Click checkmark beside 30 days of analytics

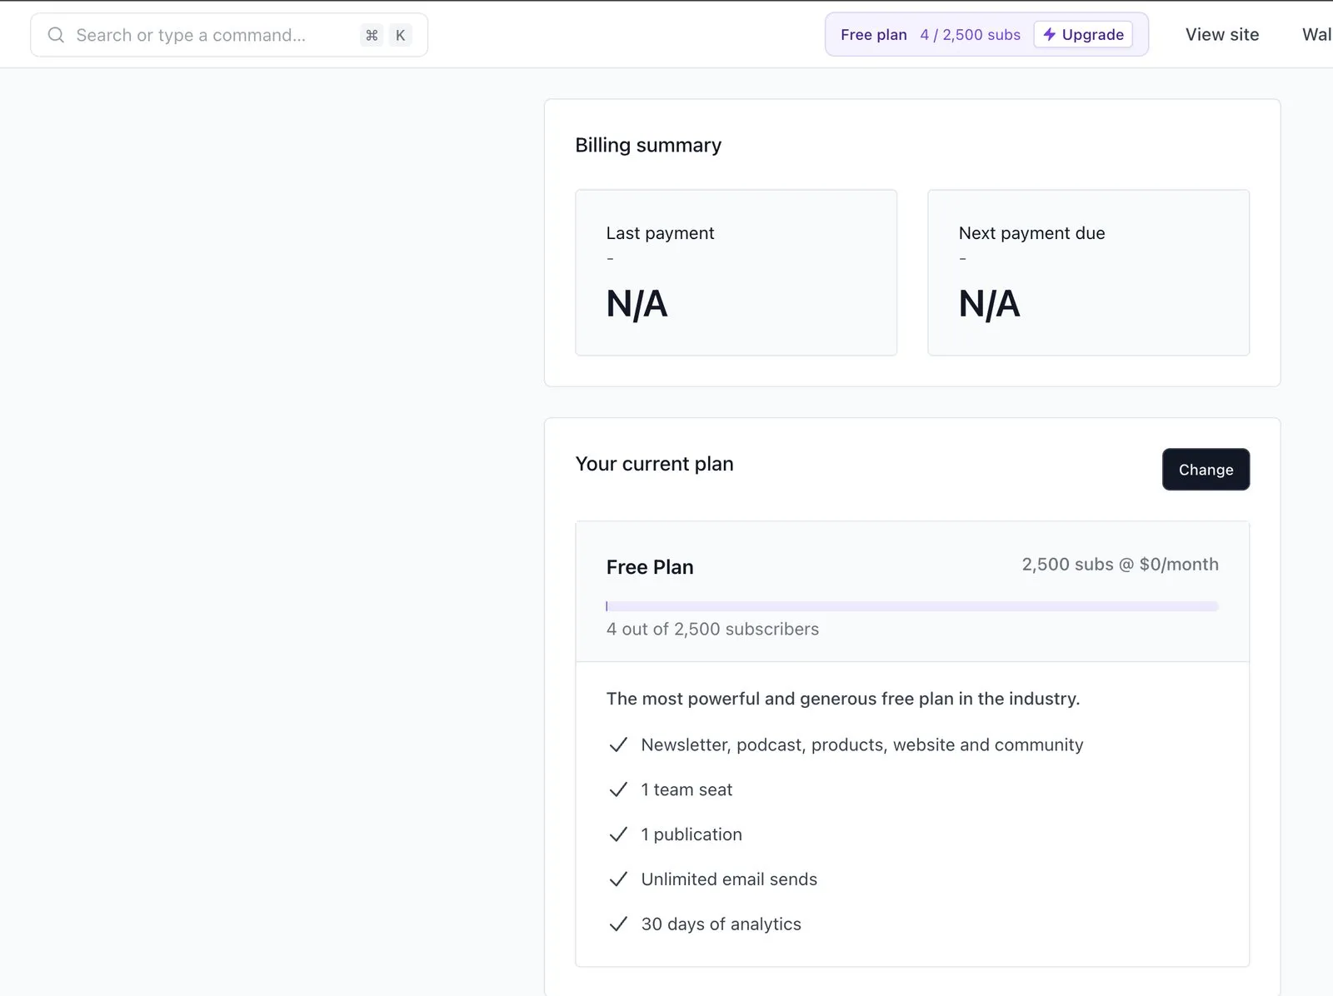click(618, 924)
